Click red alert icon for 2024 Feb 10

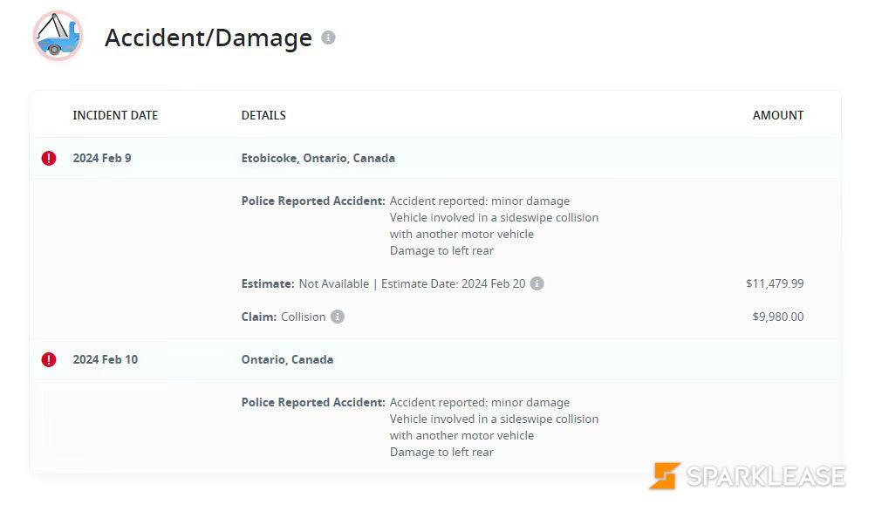(x=49, y=359)
